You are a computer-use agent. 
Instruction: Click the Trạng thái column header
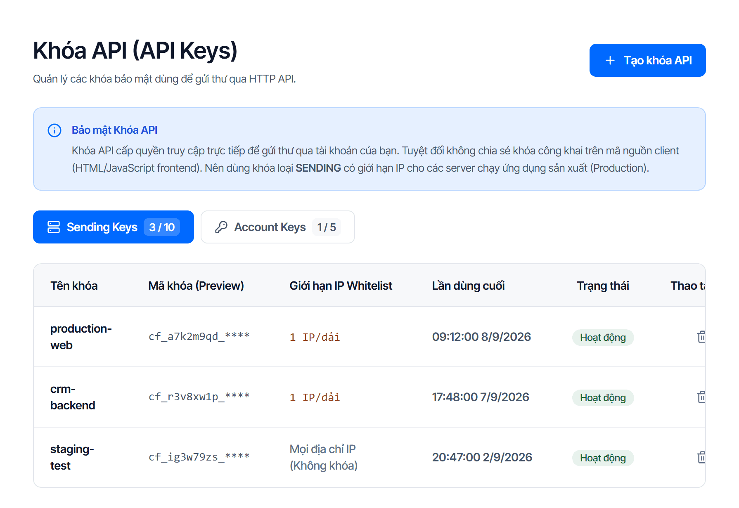click(x=603, y=286)
